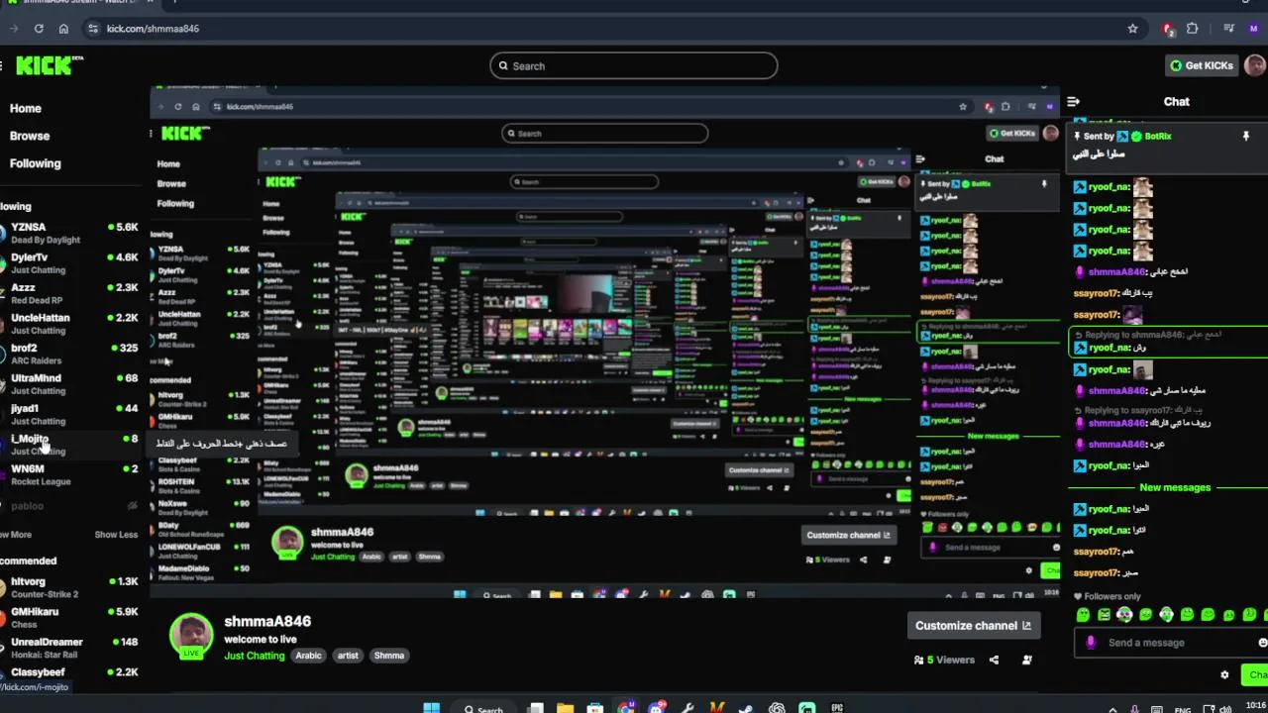Open File Explorer from the taskbar
Screen dimensions: 1268x713
(x=565, y=708)
